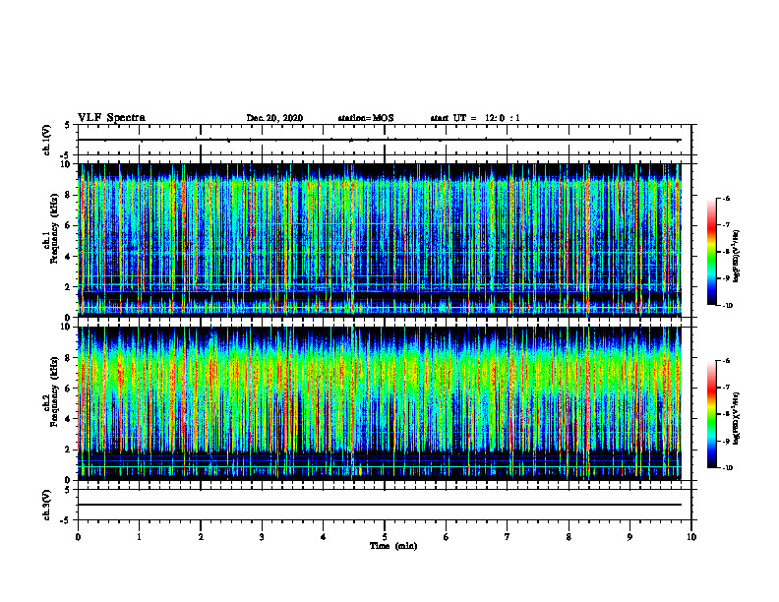Click time axis tick label "10"

coord(691,537)
